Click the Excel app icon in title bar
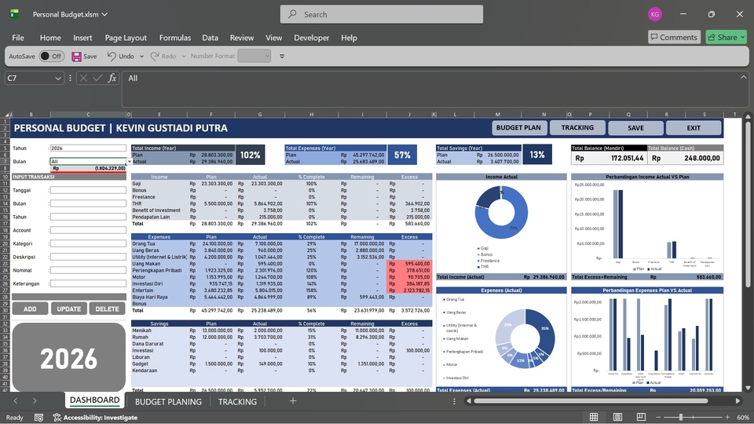The width and height of the screenshot is (754, 424). coord(14,14)
